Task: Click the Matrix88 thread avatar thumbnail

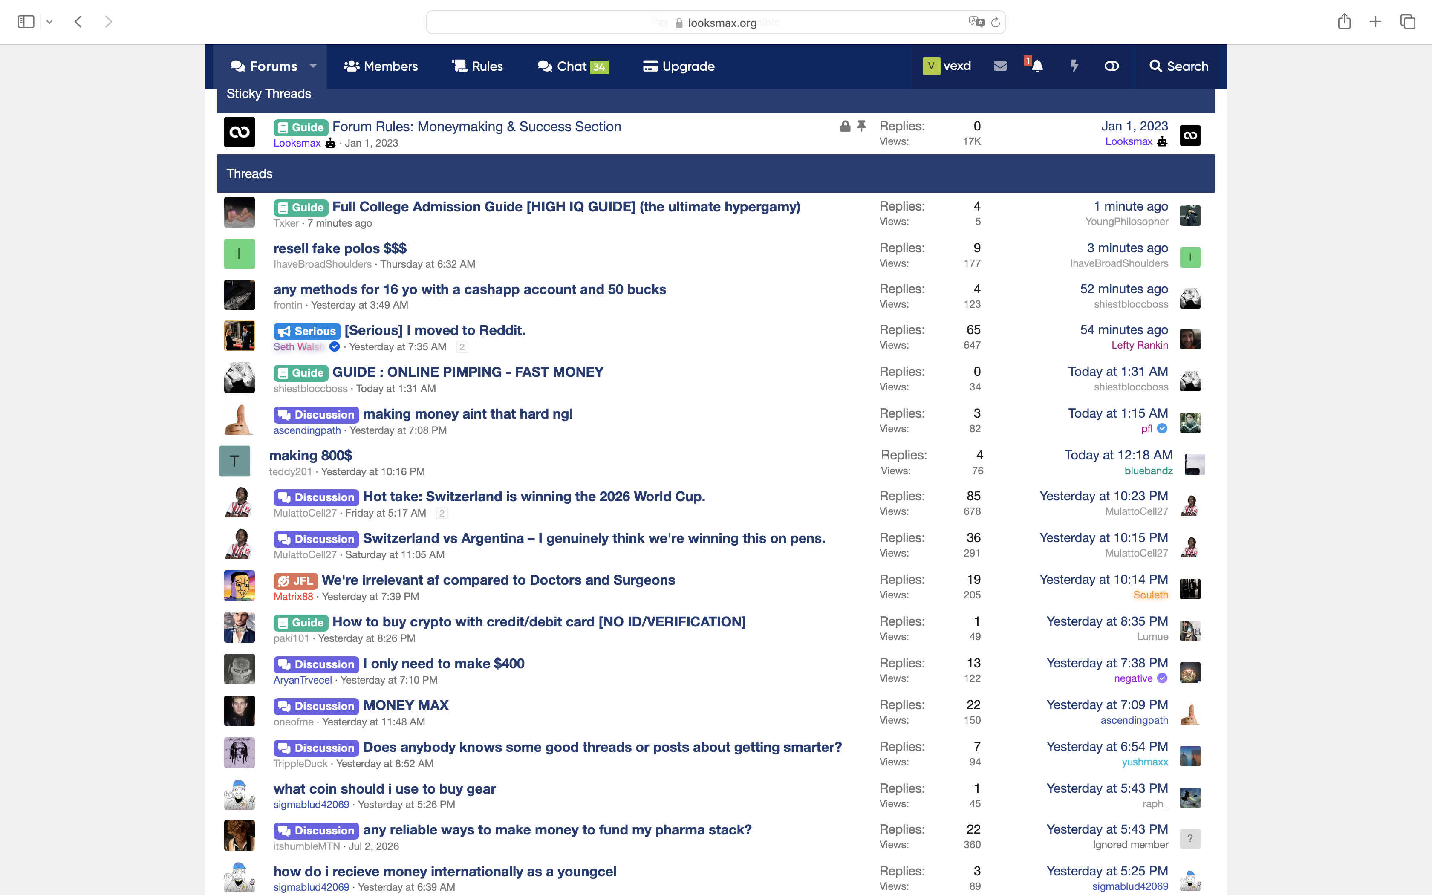Action: click(x=239, y=586)
